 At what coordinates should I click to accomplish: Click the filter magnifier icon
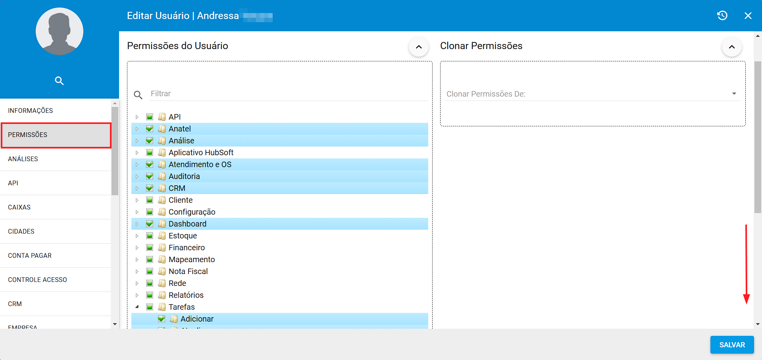tap(138, 95)
